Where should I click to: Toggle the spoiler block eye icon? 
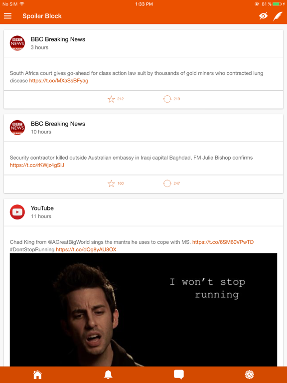tap(263, 16)
